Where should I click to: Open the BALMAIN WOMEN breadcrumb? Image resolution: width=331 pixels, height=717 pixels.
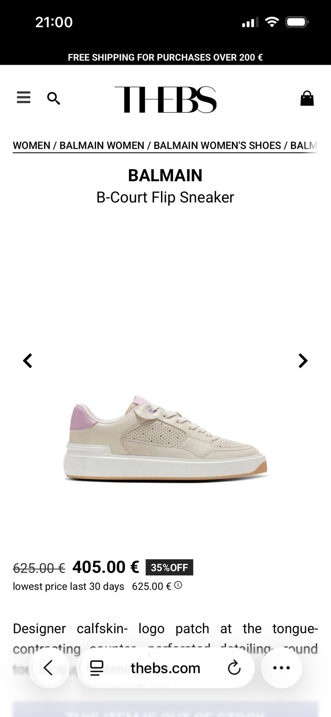click(102, 145)
